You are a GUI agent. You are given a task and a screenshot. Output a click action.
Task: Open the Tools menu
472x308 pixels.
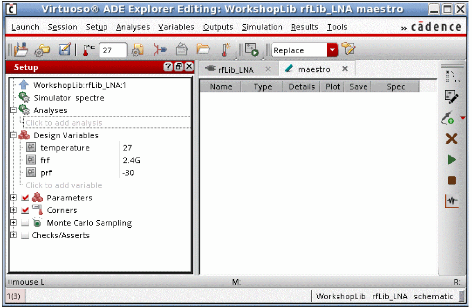point(337,27)
